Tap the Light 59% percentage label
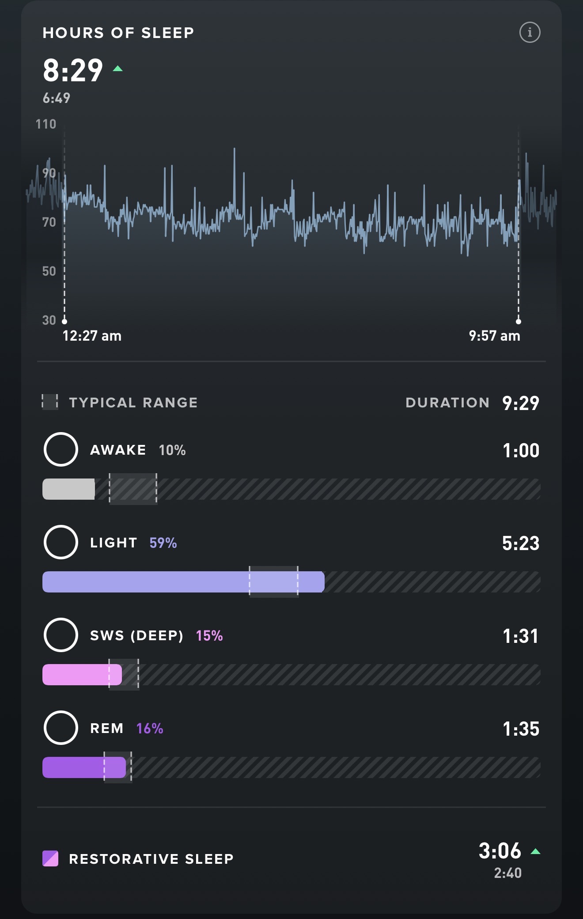This screenshot has height=919, width=583. (x=163, y=543)
